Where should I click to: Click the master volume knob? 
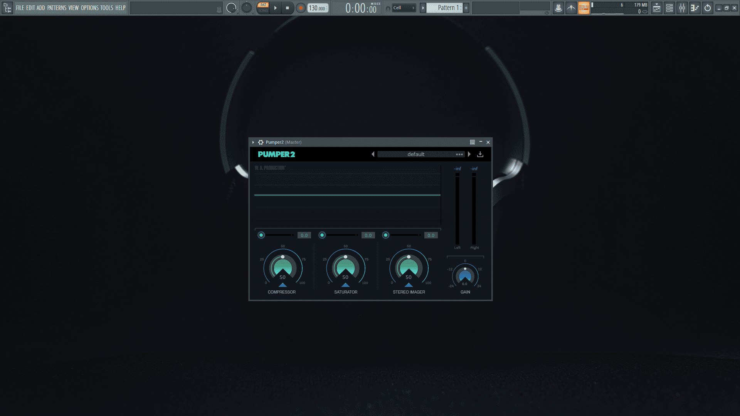[x=231, y=8]
